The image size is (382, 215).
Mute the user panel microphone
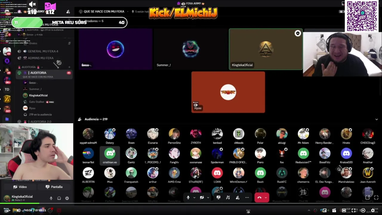(51, 198)
